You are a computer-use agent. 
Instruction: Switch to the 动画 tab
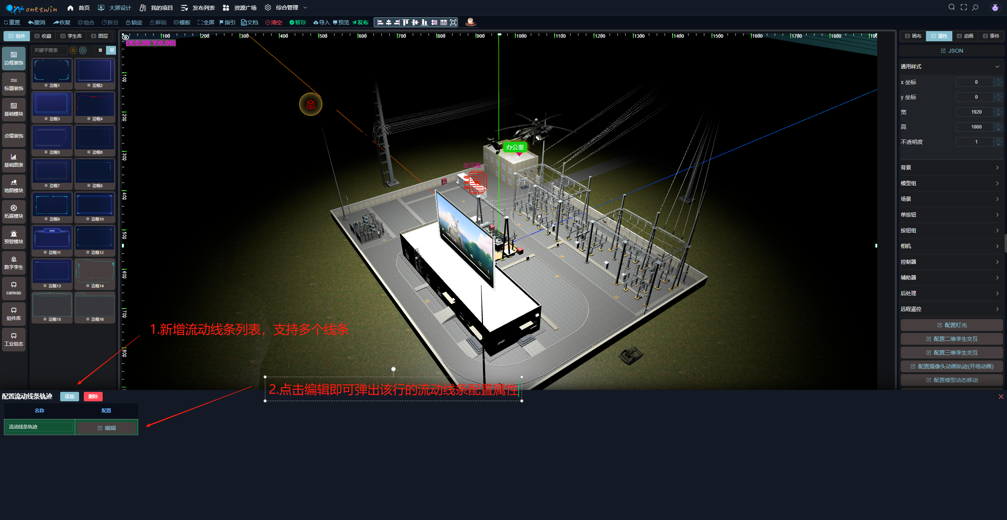965,36
